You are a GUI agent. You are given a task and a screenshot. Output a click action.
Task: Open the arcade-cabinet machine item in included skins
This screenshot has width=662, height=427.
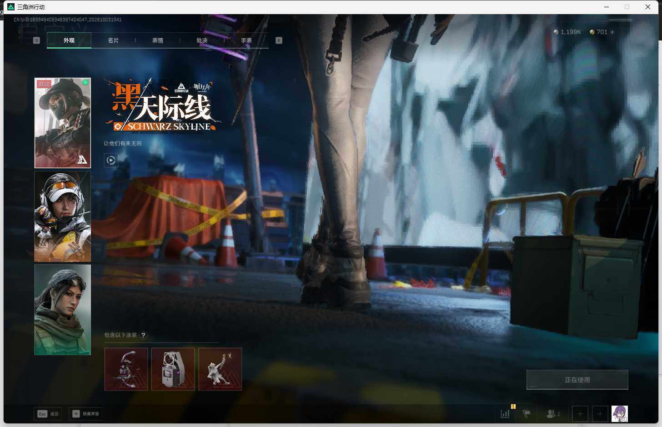coord(173,369)
